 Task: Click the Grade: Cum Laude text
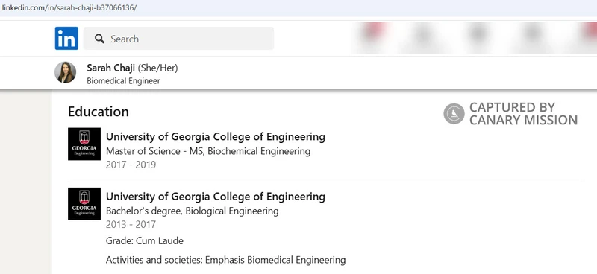[x=145, y=241]
